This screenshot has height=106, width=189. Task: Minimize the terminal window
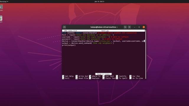pos(135,27)
